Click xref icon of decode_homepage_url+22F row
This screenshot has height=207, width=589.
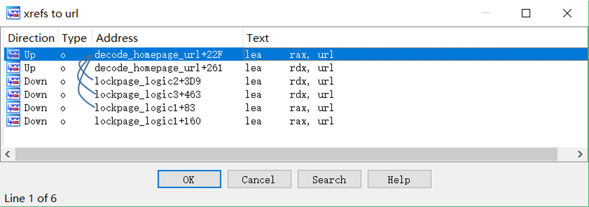pyautogui.click(x=13, y=55)
